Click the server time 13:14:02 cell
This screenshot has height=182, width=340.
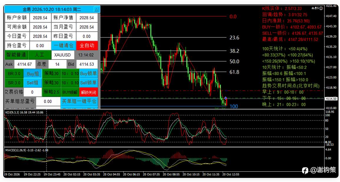86,55
